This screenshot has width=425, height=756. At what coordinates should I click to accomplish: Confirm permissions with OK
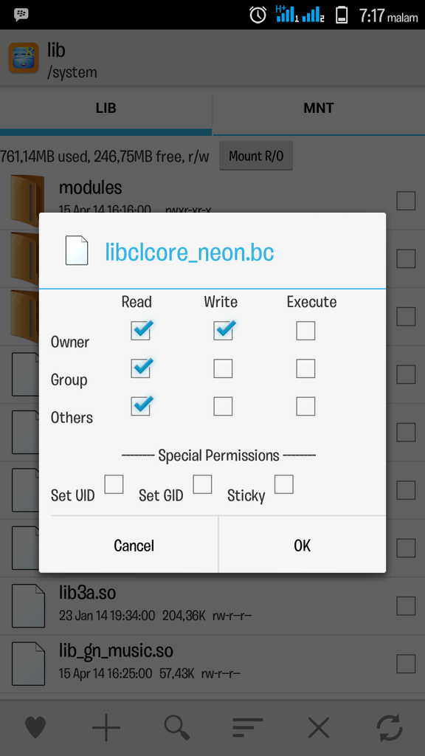tap(302, 546)
